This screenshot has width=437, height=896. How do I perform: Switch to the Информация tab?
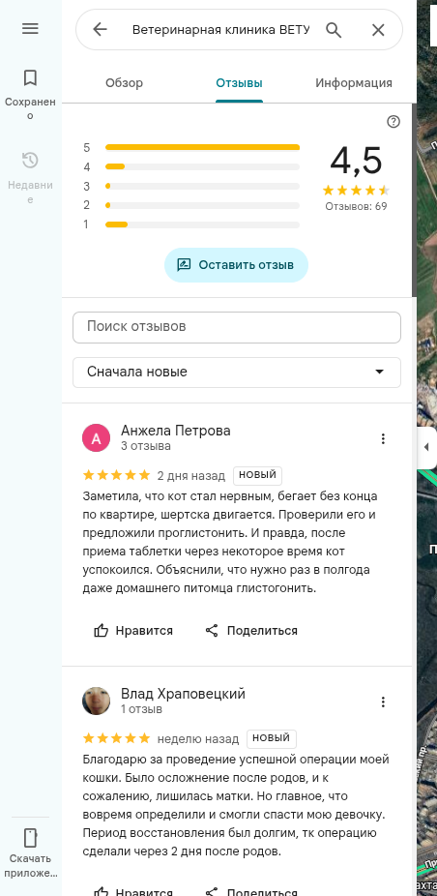pos(354,83)
